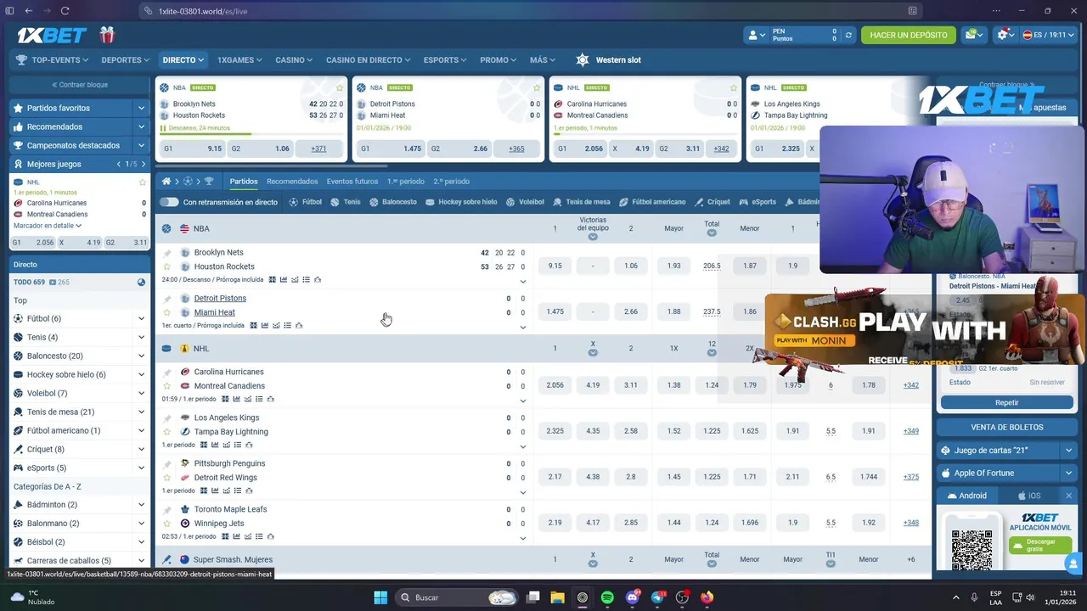
Task: Go to next Mejores juegos slide
Action: [144, 164]
